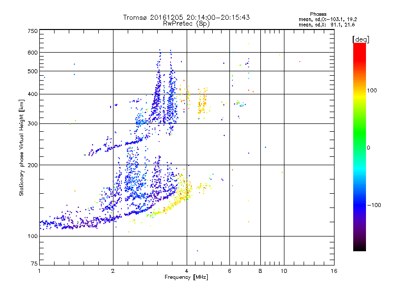This screenshot has height=295, width=393.
Task: Click the x-axis label '4'
Action: tap(187, 271)
